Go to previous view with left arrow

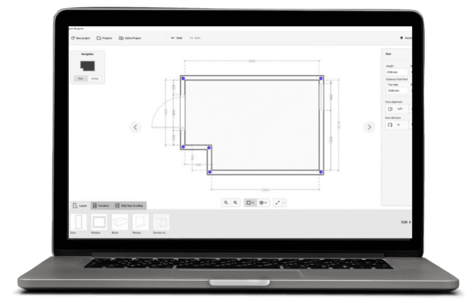click(135, 127)
